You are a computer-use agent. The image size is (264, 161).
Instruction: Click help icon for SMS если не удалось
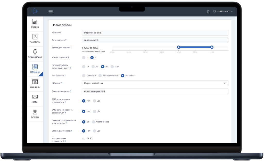pyautogui.click(x=65, y=113)
